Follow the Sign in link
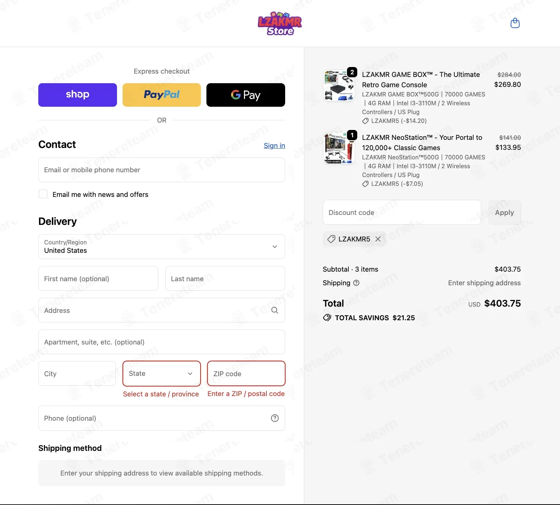560x505 pixels. click(274, 145)
